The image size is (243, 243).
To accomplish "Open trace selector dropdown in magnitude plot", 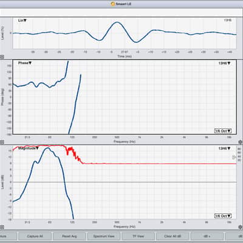I will tap(224, 148).
